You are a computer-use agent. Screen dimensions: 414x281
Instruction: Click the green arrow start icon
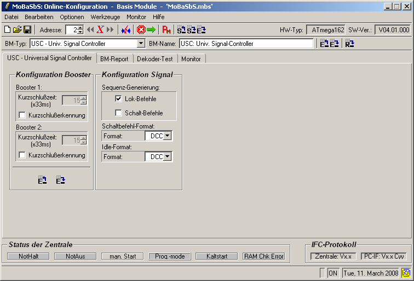click(151, 30)
